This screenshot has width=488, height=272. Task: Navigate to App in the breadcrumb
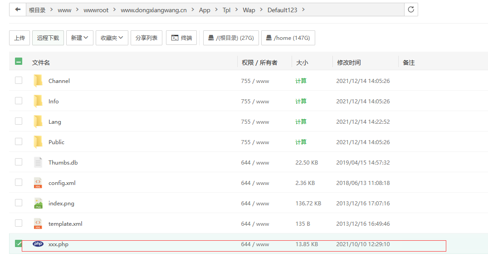pos(205,10)
